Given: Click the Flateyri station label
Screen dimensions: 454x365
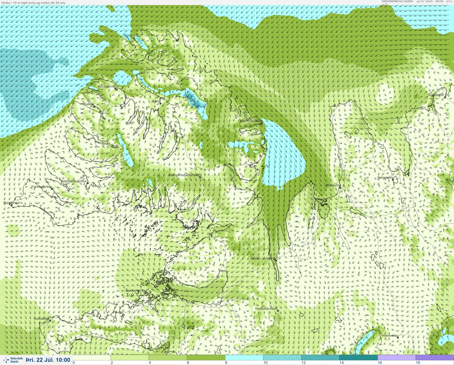Looking at the screenshot, I should [89, 104].
